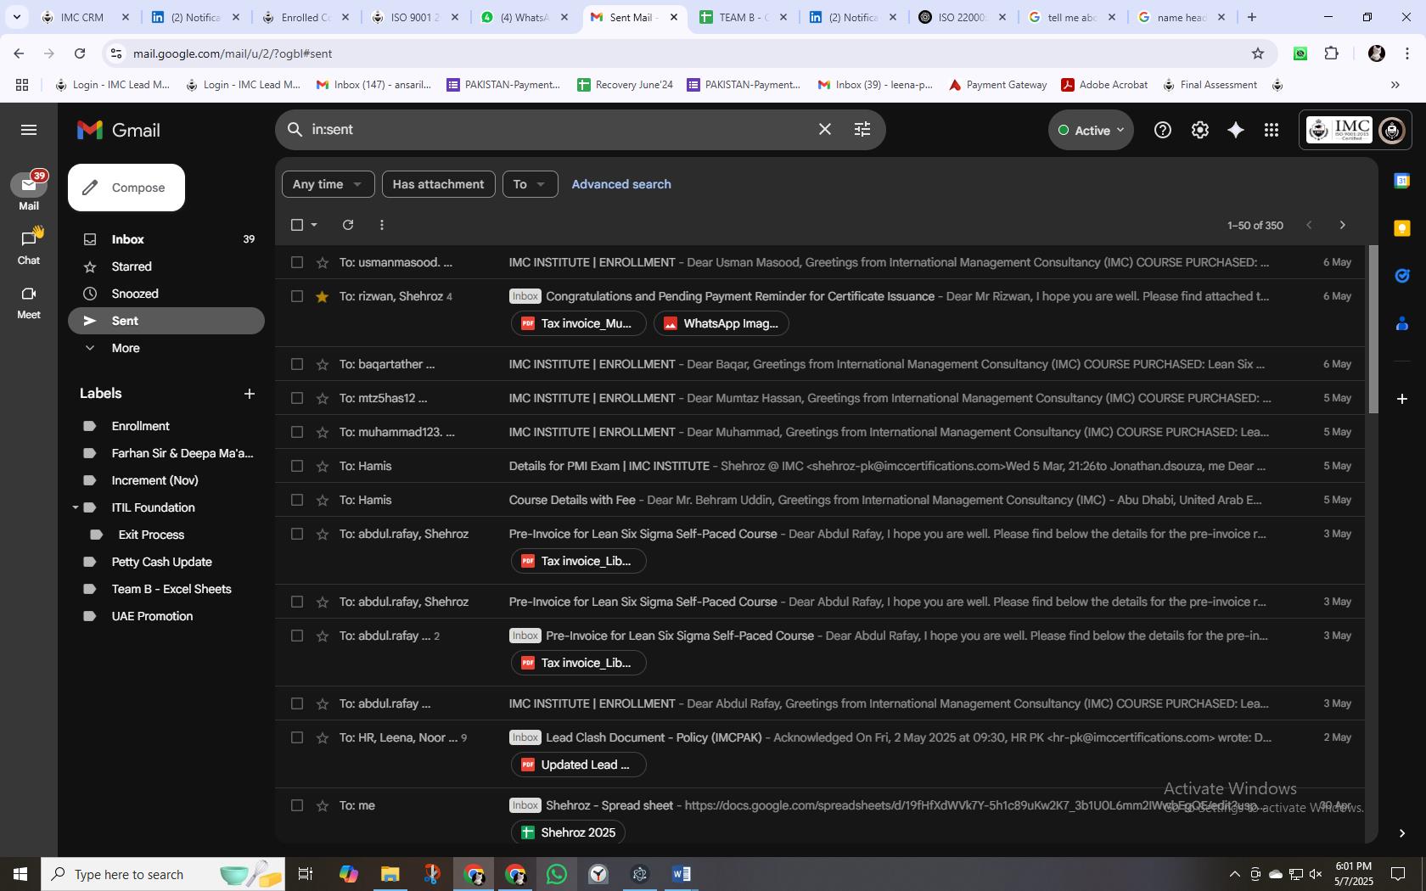The height and width of the screenshot is (891, 1426).
Task: Star the usmanmasood enrollment email
Action: (x=322, y=262)
